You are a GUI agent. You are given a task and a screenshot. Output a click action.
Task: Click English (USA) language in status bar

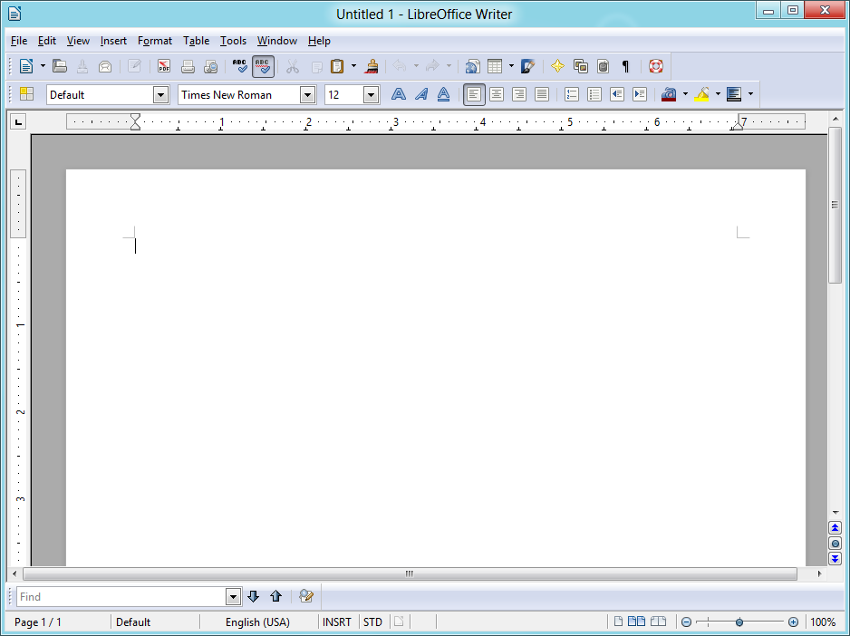coord(257,622)
